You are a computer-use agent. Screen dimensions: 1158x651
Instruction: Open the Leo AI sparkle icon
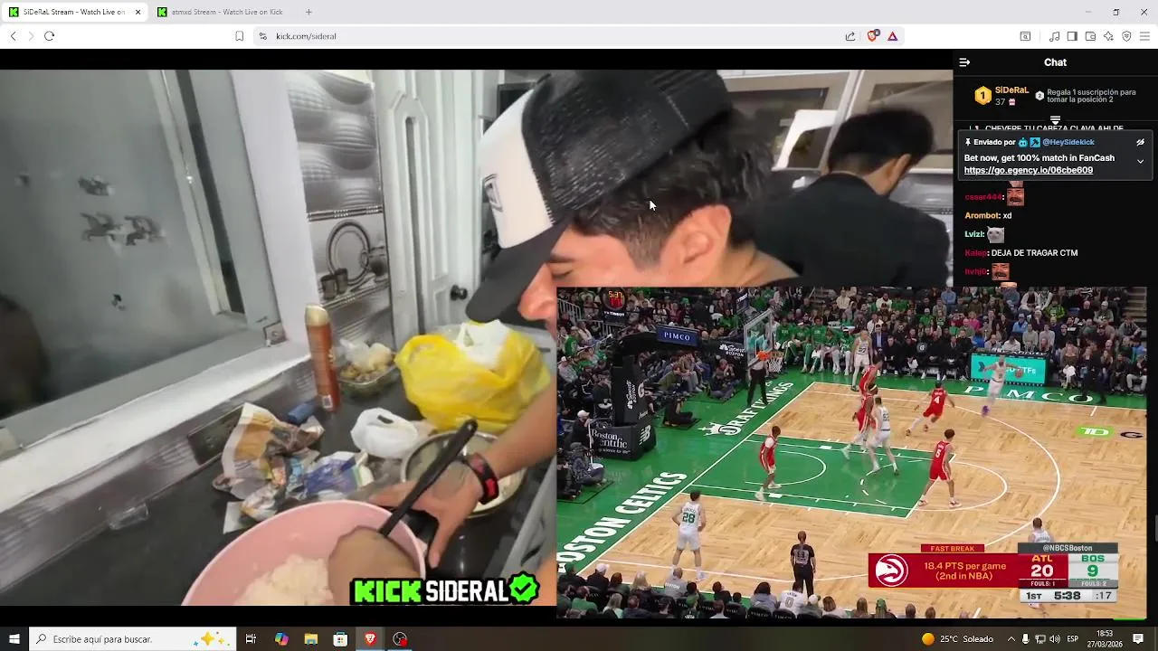[x=1108, y=36]
